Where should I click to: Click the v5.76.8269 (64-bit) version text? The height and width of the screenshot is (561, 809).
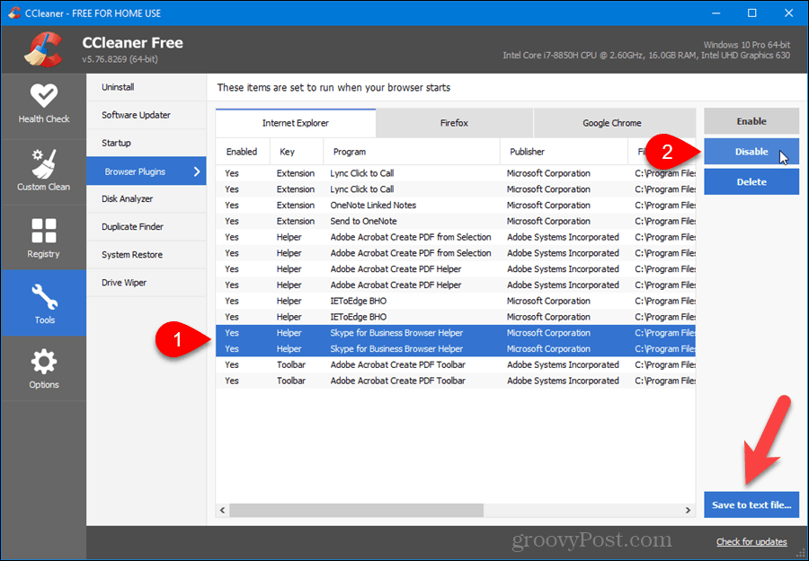(120, 59)
